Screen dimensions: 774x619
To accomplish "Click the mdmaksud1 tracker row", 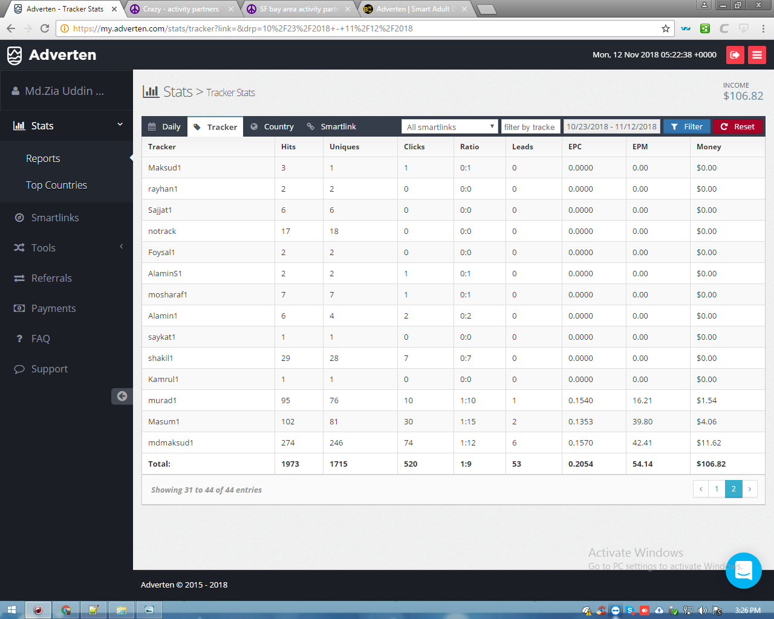I will pos(454,442).
